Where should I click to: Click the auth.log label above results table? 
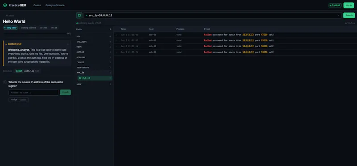pos(350,23)
